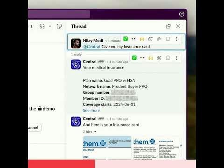
Task: Click the @Central mention link
Action: (x=91, y=47)
